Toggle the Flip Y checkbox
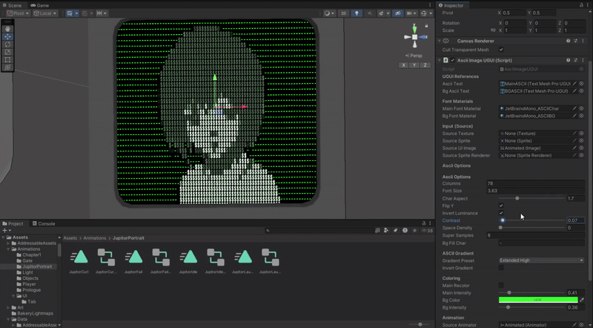 pyautogui.click(x=501, y=206)
